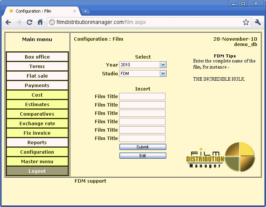Choose Master menu in the sidebar

point(37,162)
